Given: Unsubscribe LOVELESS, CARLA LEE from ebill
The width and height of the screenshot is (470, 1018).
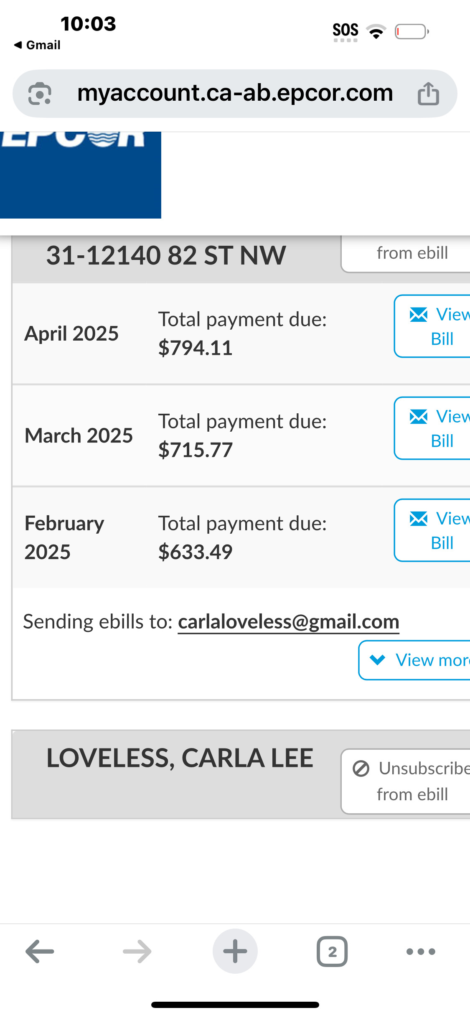Looking at the screenshot, I should (407, 781).
